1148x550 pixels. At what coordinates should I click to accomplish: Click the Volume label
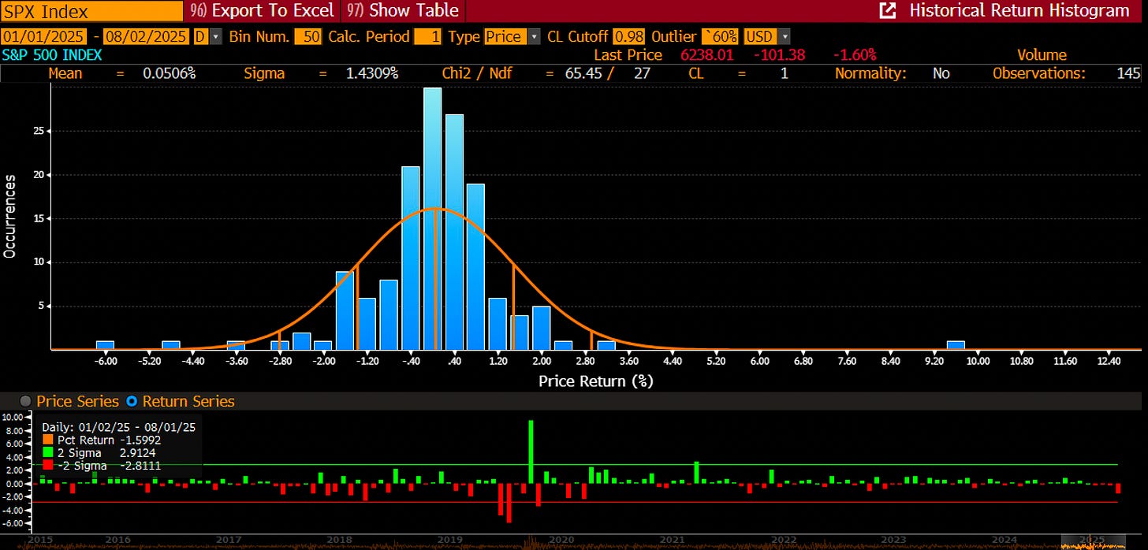(x=1042, y=54)
